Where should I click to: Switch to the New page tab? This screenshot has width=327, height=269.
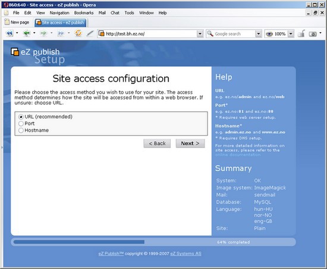(17, 22)
